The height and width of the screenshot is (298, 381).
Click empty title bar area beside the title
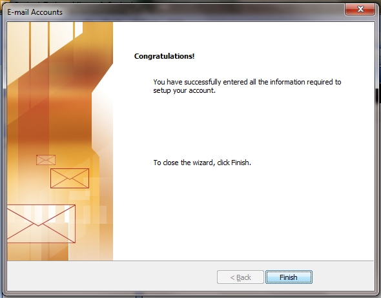click(x=201, y=12)
